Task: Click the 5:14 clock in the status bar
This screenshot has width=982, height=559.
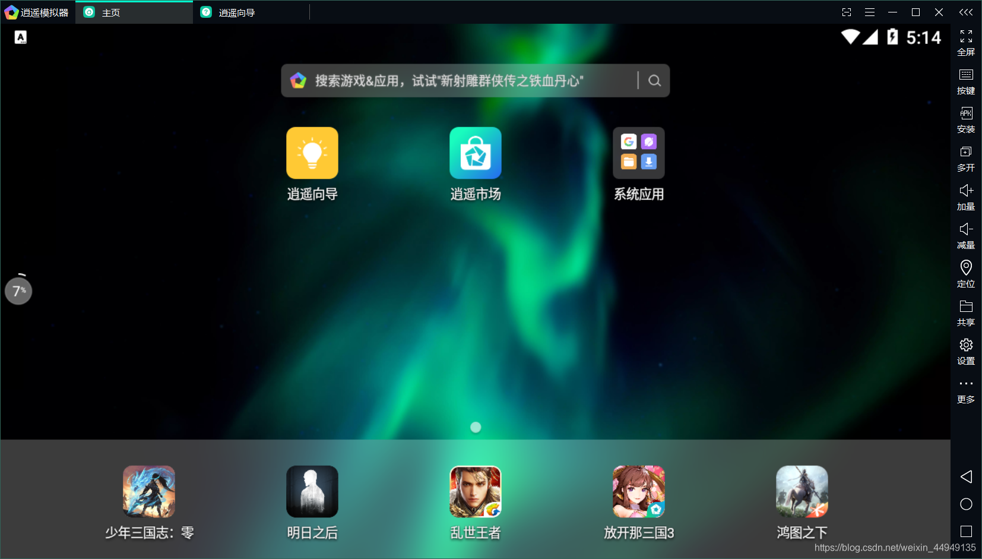Action: [x=924, y=37]
